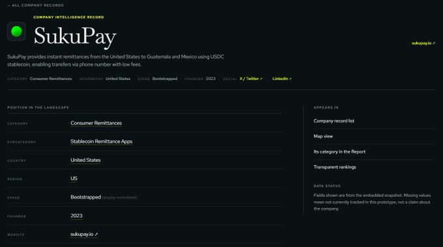Open the sukupay.io link in the header
This screenshot has height=247, width=443.
(x=423, y=43)
